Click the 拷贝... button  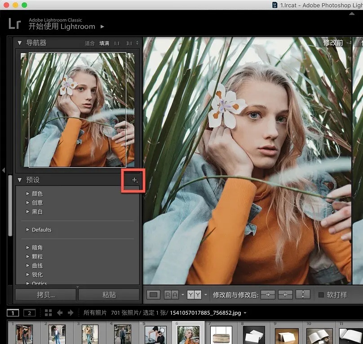(x=45, y=295)
